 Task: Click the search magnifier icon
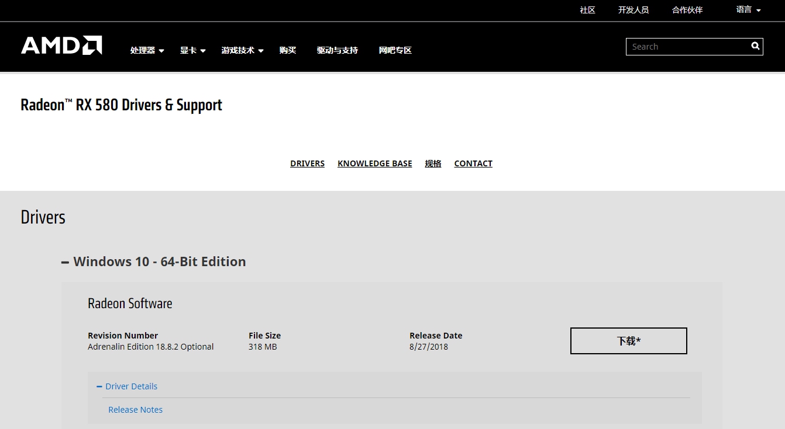point(755,46)
